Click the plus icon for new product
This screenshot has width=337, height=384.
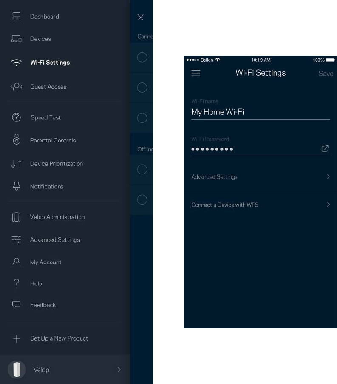pyautogui.click(x=17, y=338)
